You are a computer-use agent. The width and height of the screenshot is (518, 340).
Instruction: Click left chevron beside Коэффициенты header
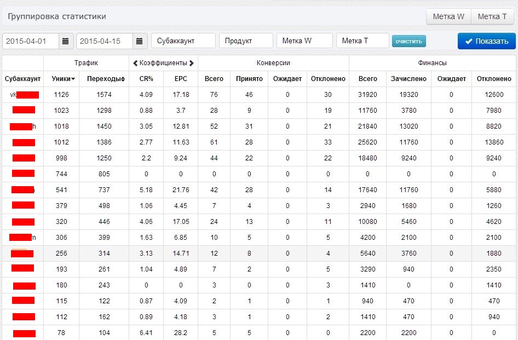(135, 63)
